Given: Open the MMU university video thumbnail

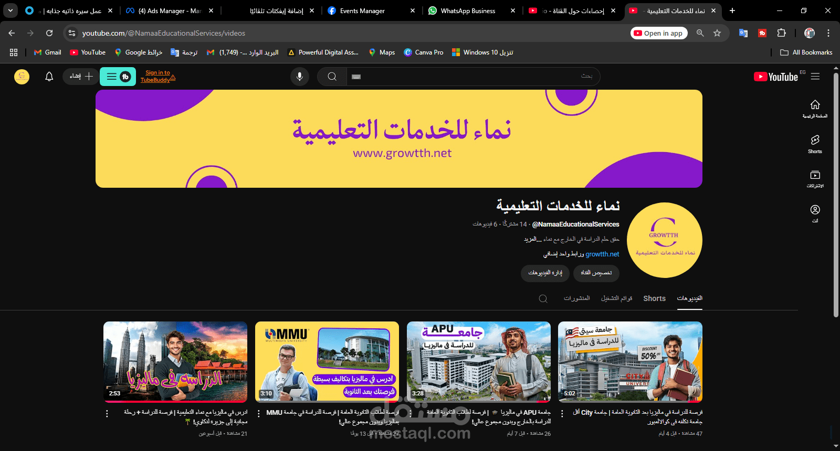Looking at the screenshot, I should (x=327, y=362).
